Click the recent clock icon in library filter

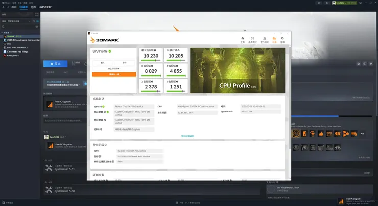click(x=34, y=21)
